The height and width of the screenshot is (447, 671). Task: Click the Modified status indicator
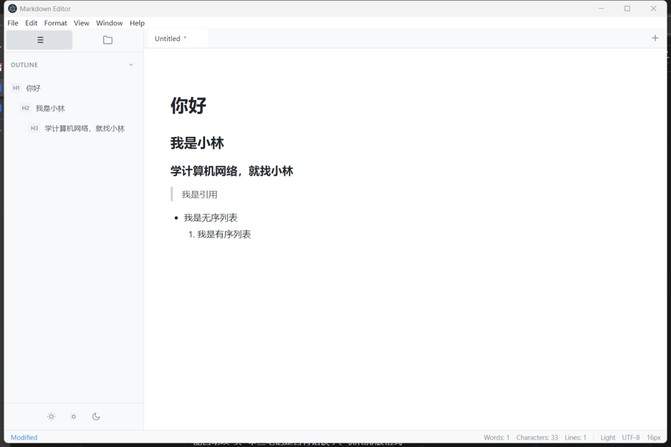point(24,438)
